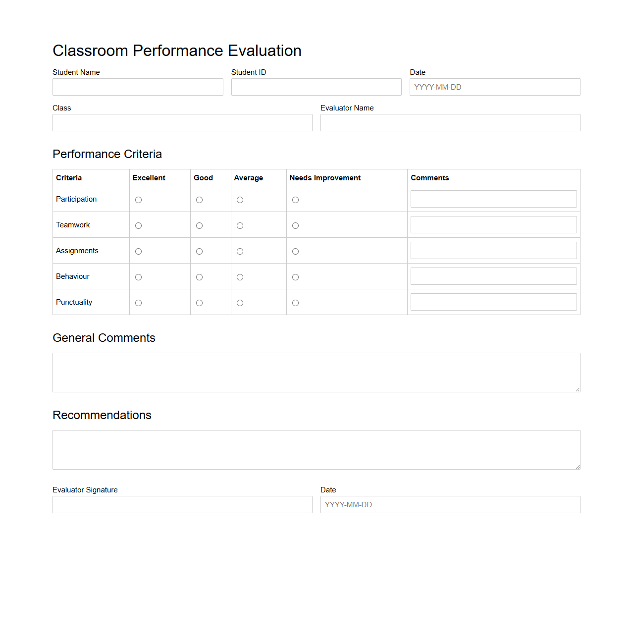Screen dimensions: 633x644
Task: Select Good rating for Teamwork
Action: click(x=199, y=225)
